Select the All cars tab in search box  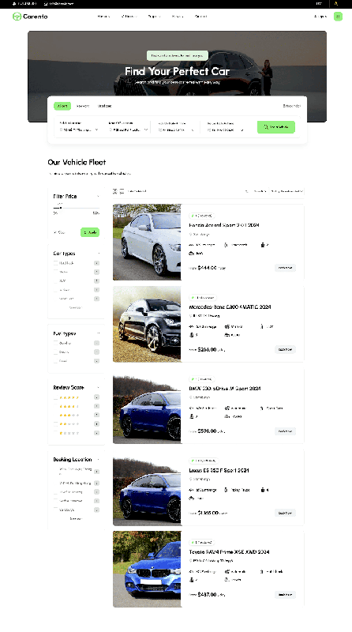click(x=62, y=106)
